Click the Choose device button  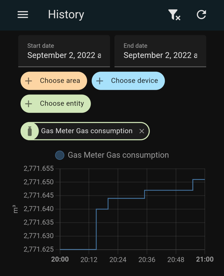(x=128, y=81)
